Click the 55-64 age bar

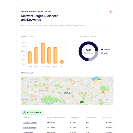coord(56,55)
